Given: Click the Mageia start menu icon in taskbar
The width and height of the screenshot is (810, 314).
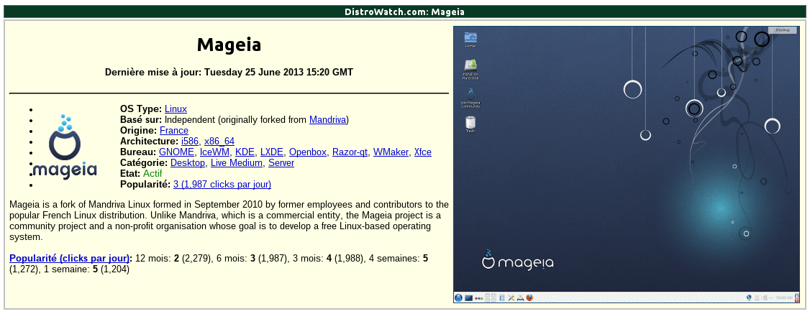Looking at the screenshot, I should pyautogui.click(x=458, y=297).
